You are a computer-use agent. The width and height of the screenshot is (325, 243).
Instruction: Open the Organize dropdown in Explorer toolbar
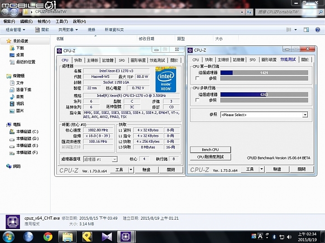pyautogui.click(x=15, y=30)
